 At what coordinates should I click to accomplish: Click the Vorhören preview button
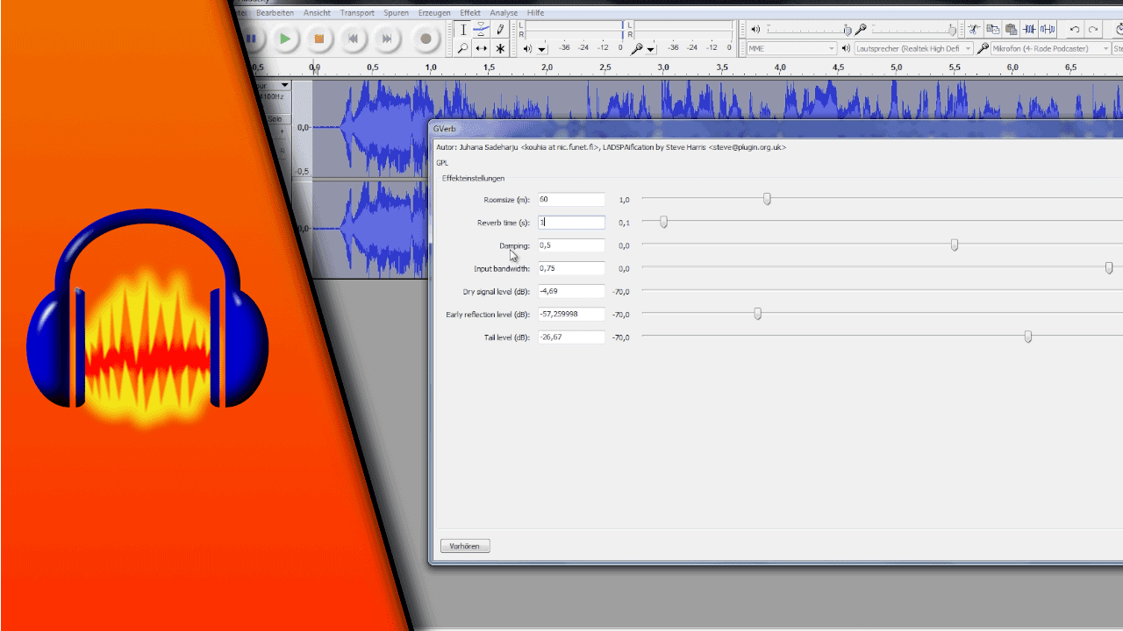465,546
